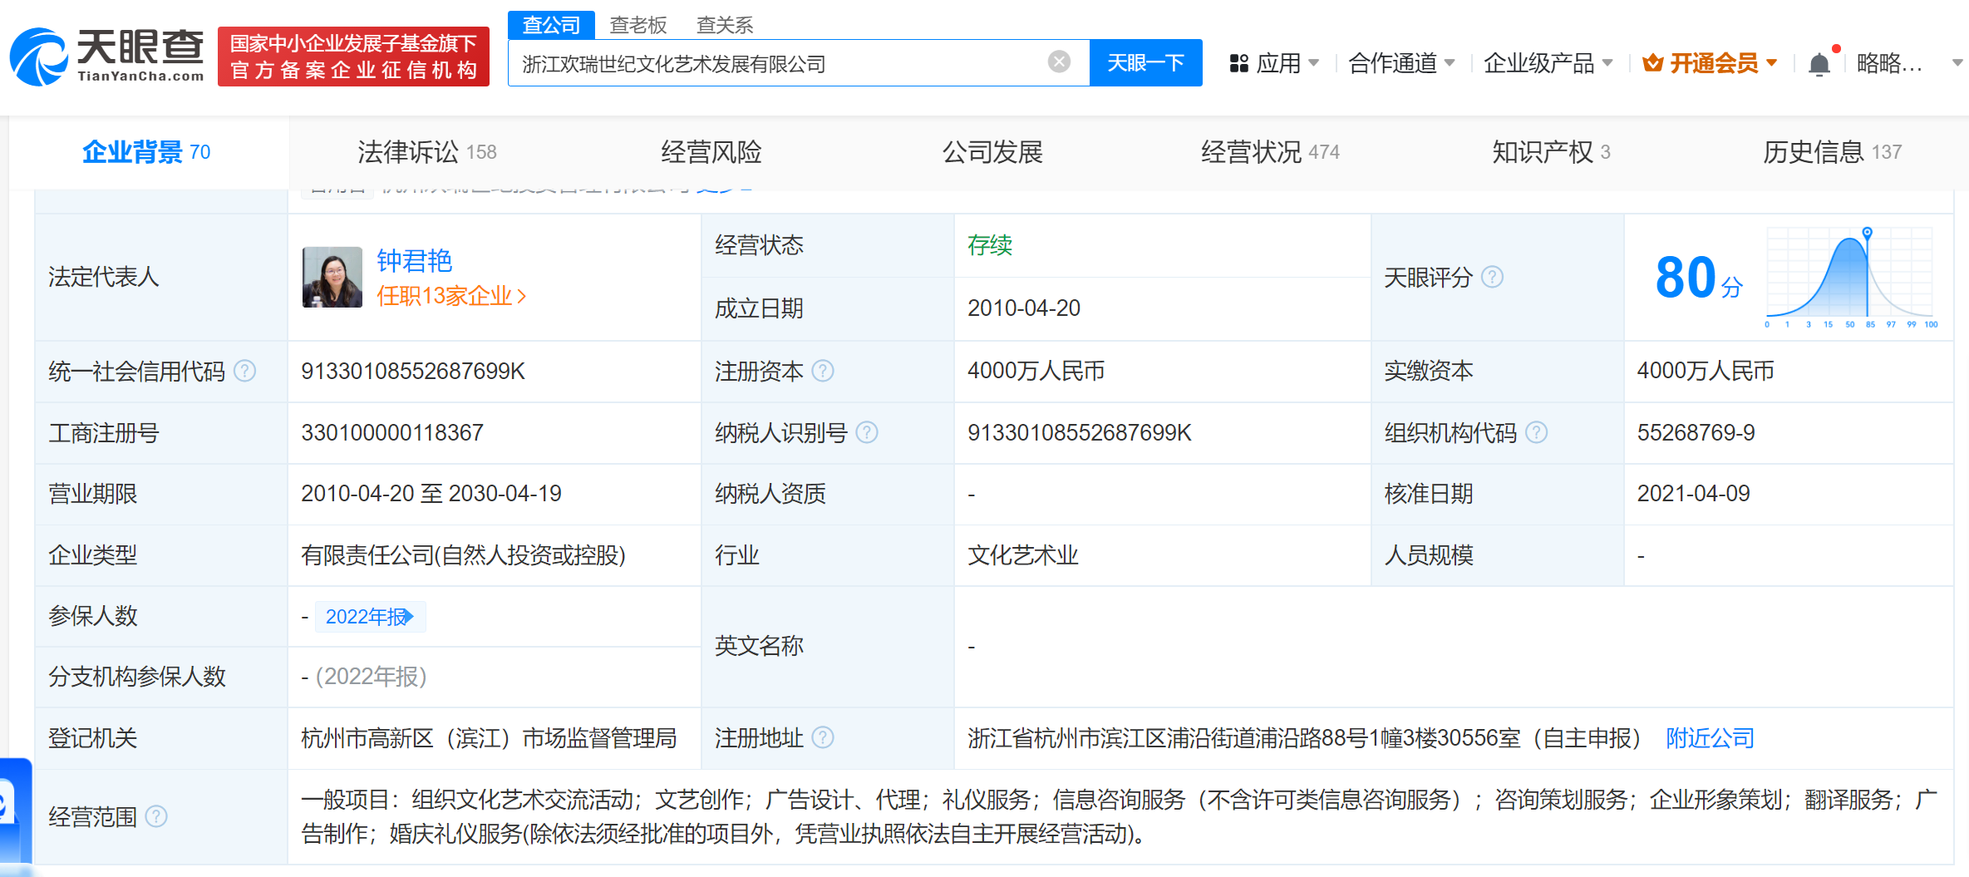Click the help icon beside 注册资本
Image resolution: width=1969 pixels, height=877 pixels.
(x=823, y=371)
